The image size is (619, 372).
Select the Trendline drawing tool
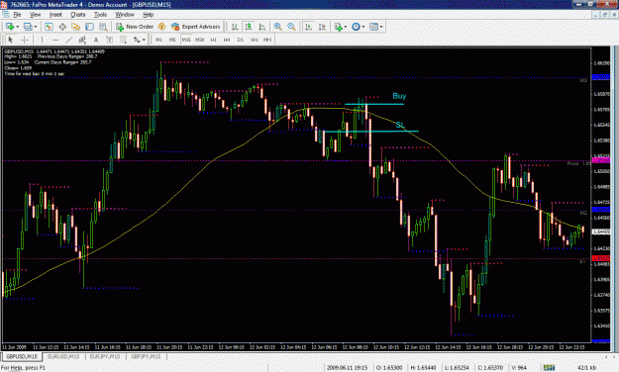pyautogui.click(x=68, y=40)
